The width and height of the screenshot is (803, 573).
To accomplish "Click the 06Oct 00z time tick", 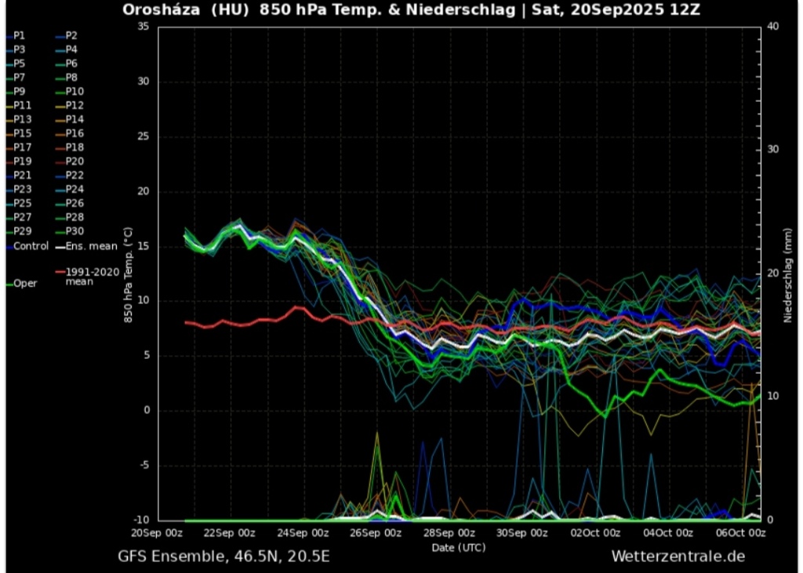I will click(x=741, y=533).
